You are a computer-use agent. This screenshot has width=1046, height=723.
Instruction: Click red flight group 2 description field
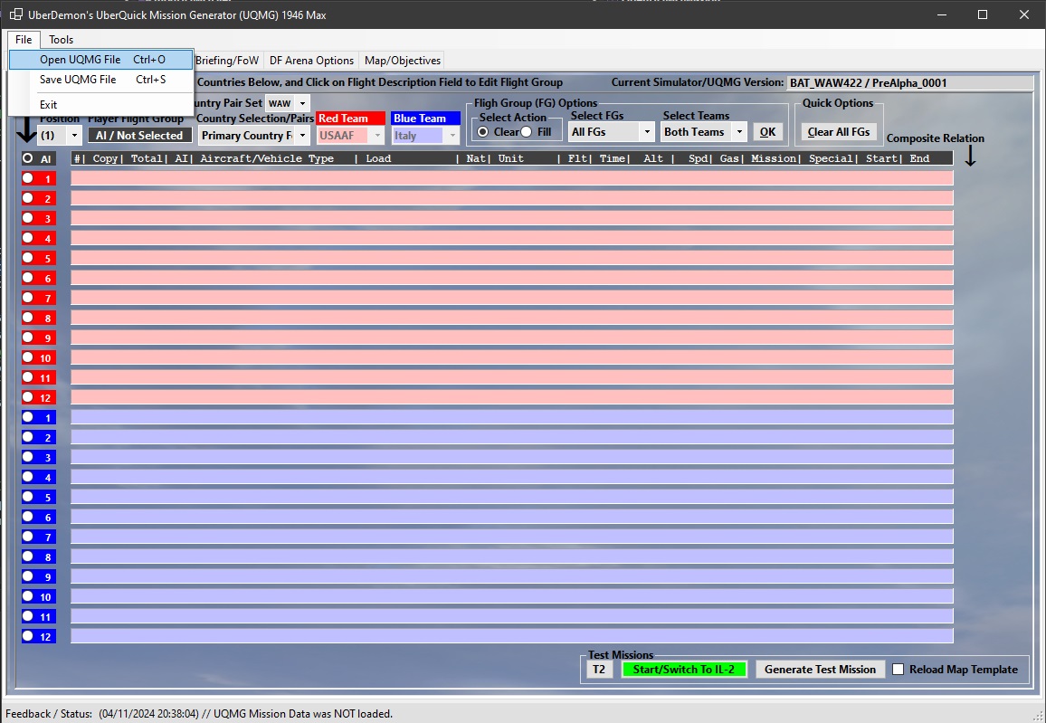[x=512, y=198]
